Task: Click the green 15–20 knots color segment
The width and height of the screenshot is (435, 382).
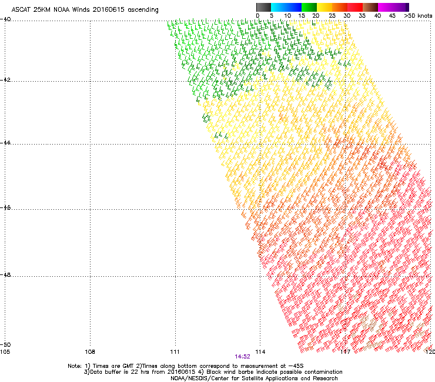Action: [x=309, y=7]
